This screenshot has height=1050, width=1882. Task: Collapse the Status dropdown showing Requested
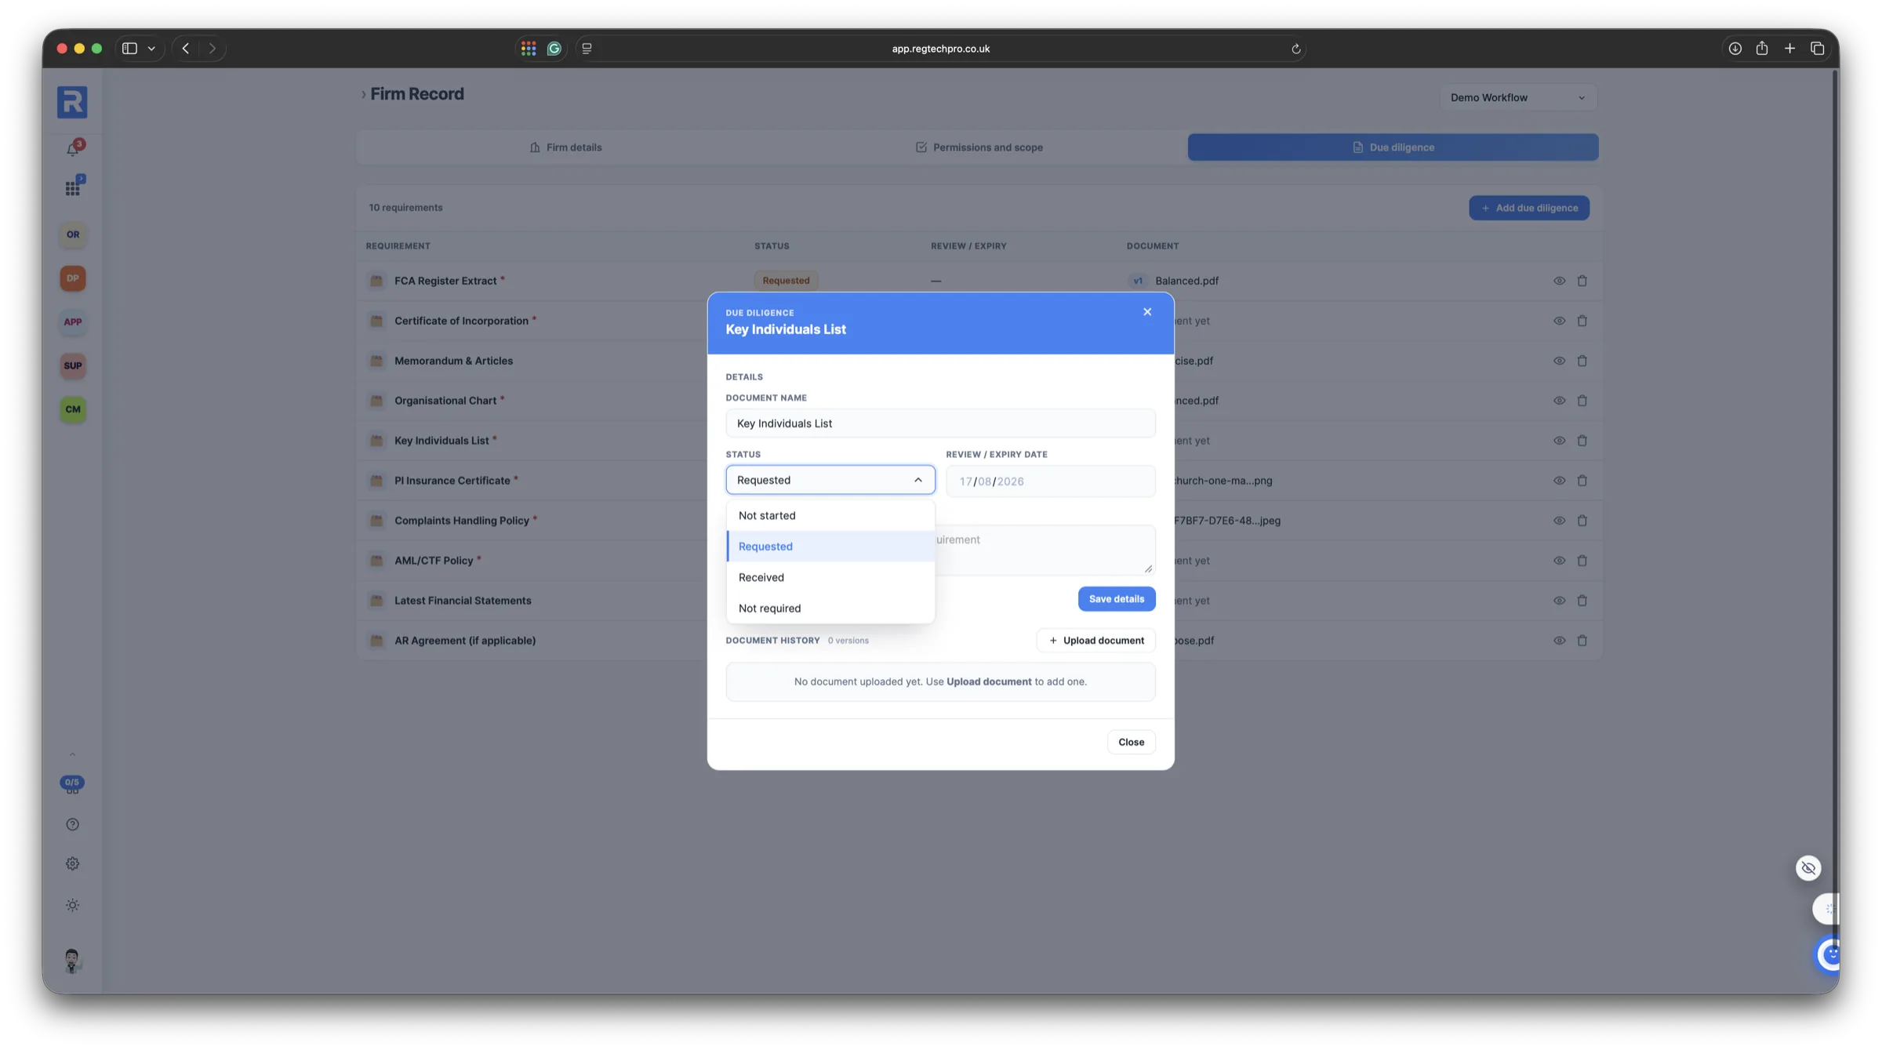point(830,480)
